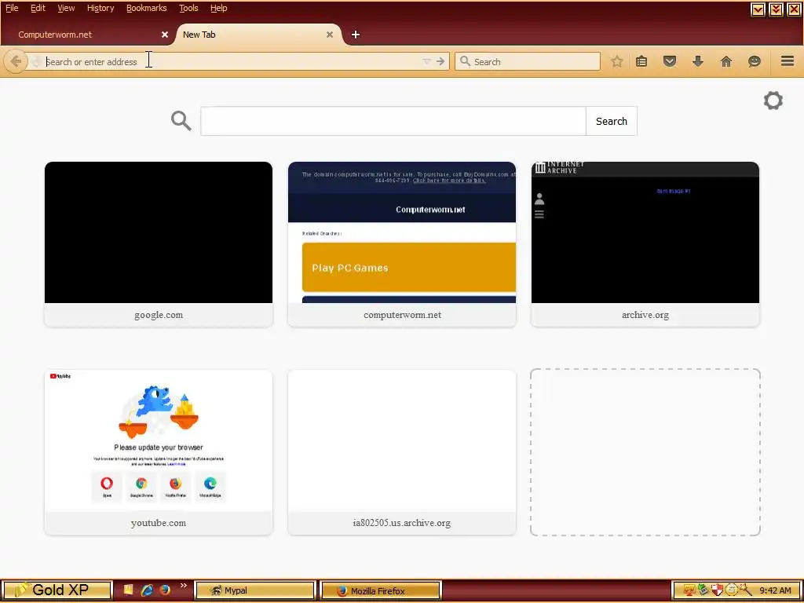The image size is (804, 603).
Task: Click the yellow folder quick launch icon
Action: point(129,590)
